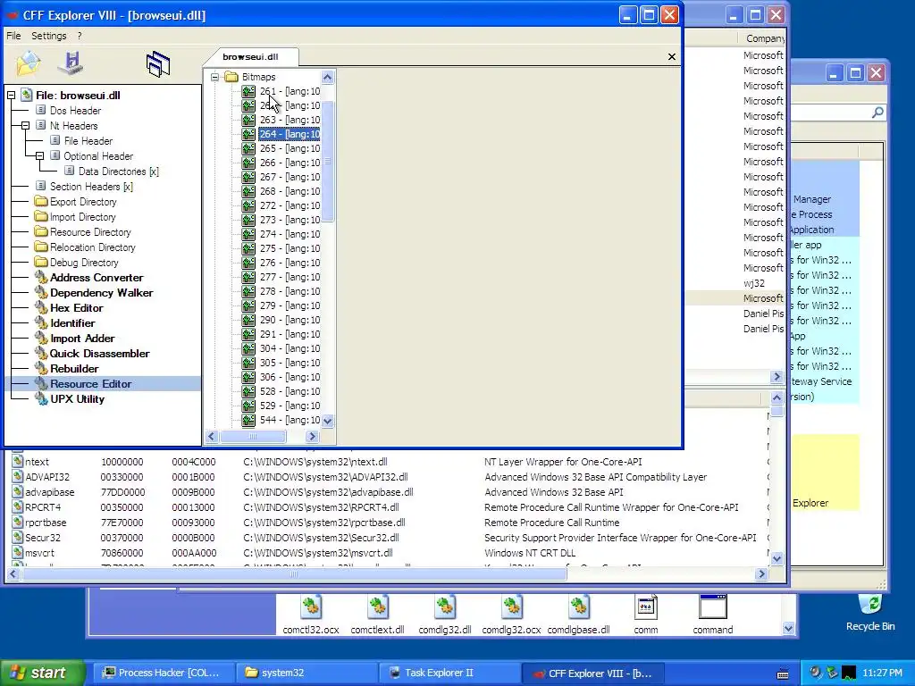
Task: Select the ADVAPI32 module row
Action: (388, 477)
